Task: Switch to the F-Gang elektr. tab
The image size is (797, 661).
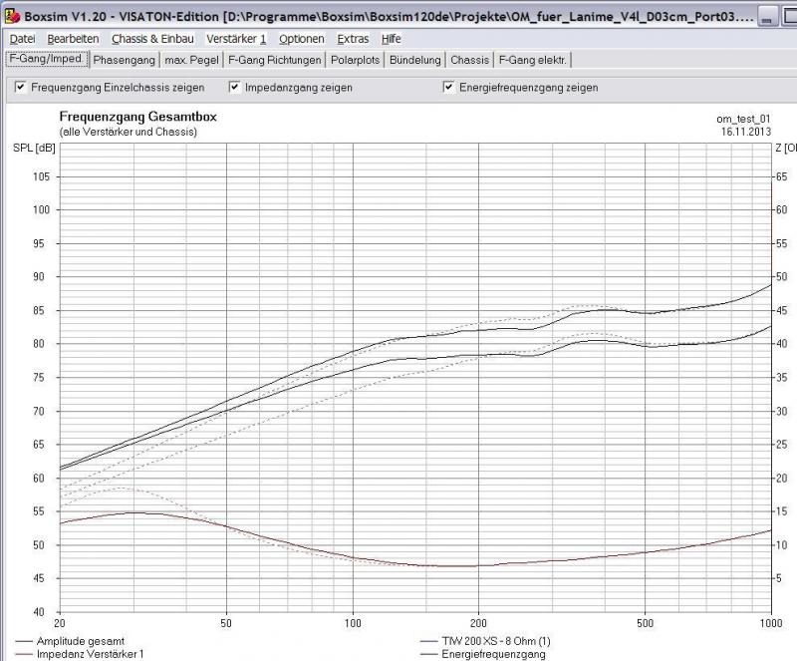Action: pyautogui.click(x=532, y=60)
